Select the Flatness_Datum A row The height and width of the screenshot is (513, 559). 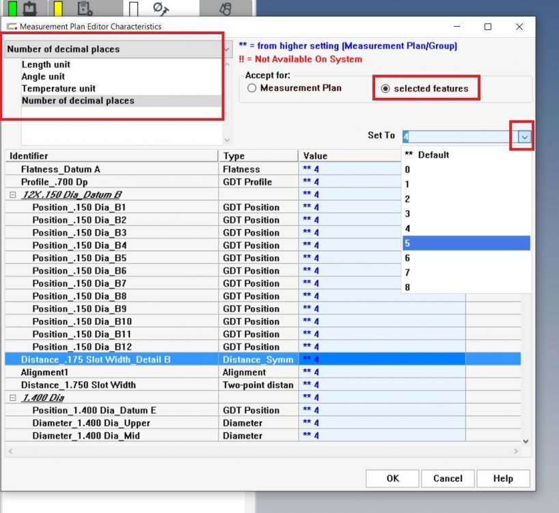click(x=61, y=169)
